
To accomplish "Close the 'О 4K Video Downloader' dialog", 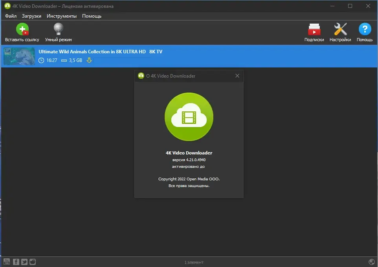I will [237, 76].
